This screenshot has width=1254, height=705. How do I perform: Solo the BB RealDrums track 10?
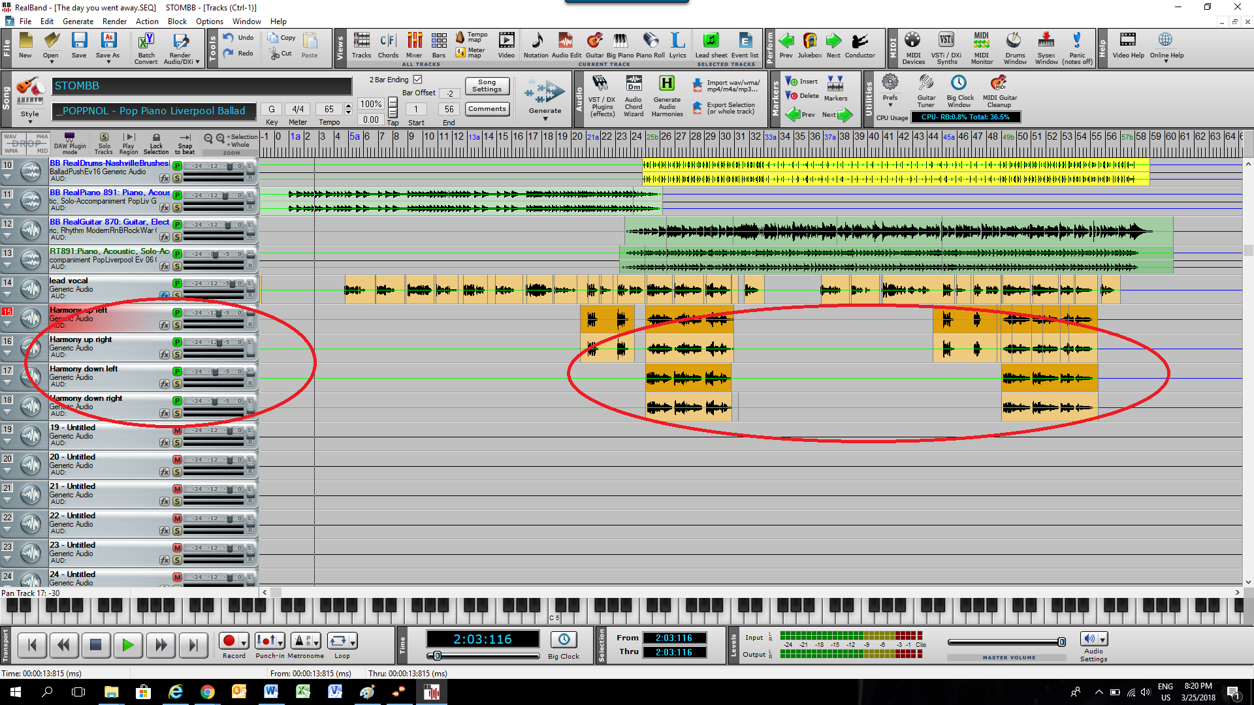click(177, 178)
